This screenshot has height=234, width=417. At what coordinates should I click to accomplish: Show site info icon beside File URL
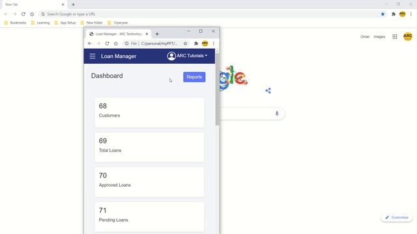[x=126, y=44]
